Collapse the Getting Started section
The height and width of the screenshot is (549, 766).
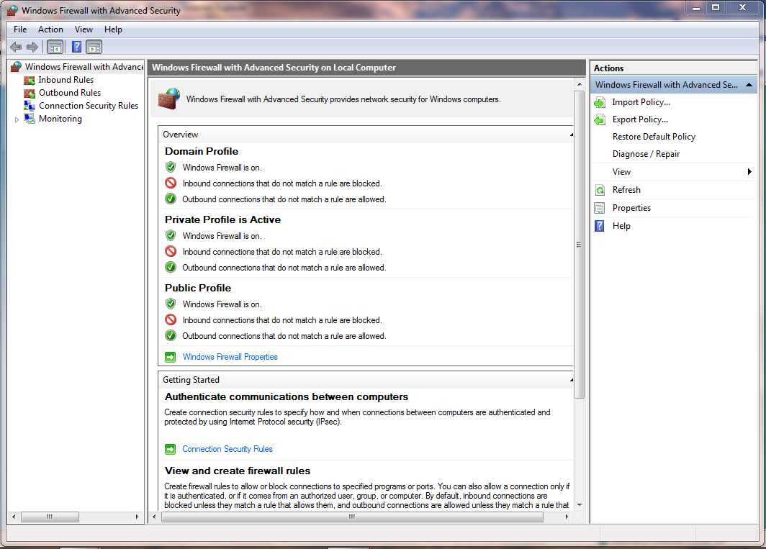tap(571, 379)
